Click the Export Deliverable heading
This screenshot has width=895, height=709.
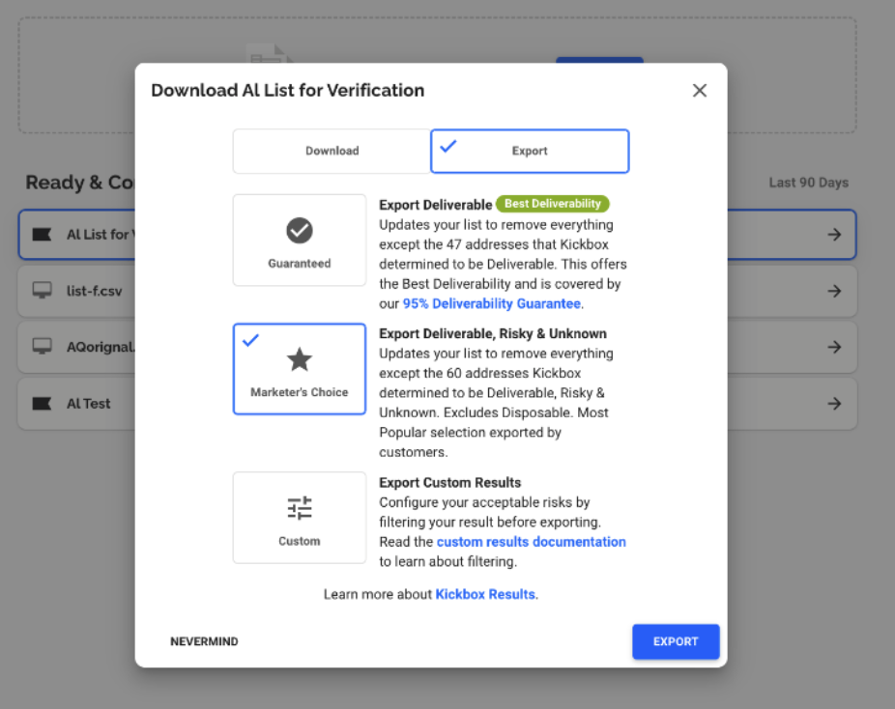pos(436,204)
